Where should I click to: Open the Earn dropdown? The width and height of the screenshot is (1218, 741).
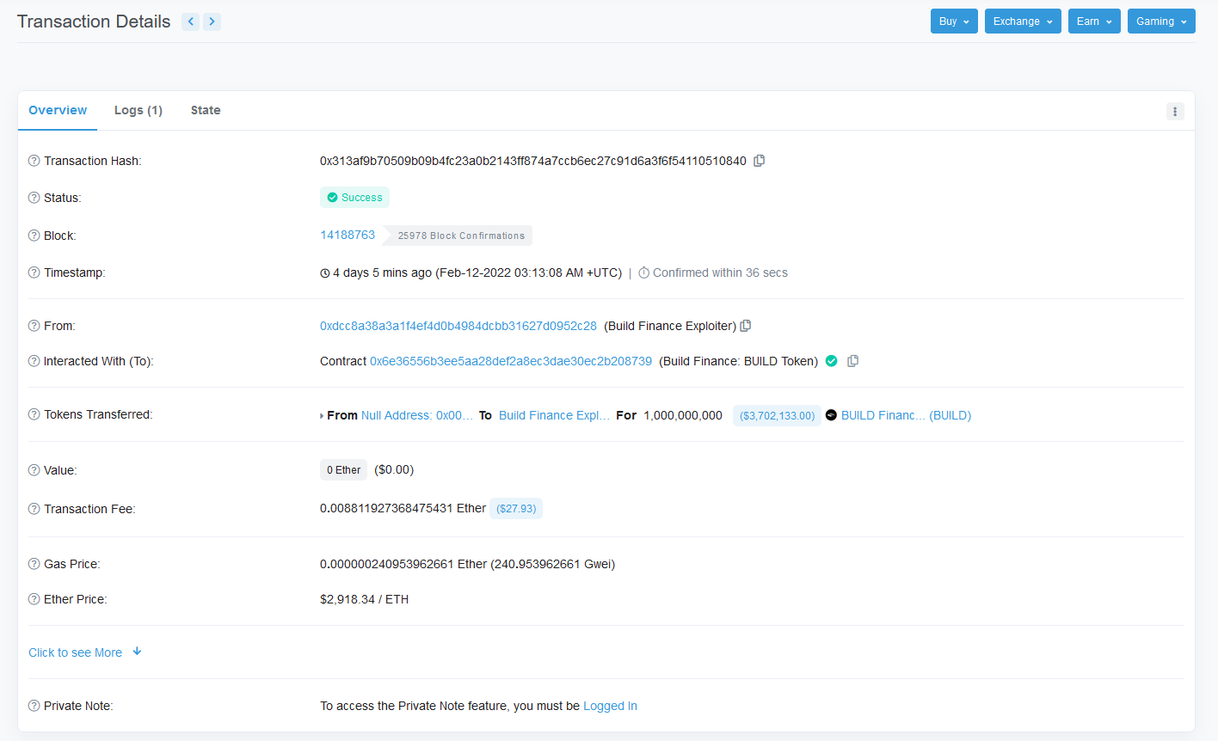pos(1094,21)
